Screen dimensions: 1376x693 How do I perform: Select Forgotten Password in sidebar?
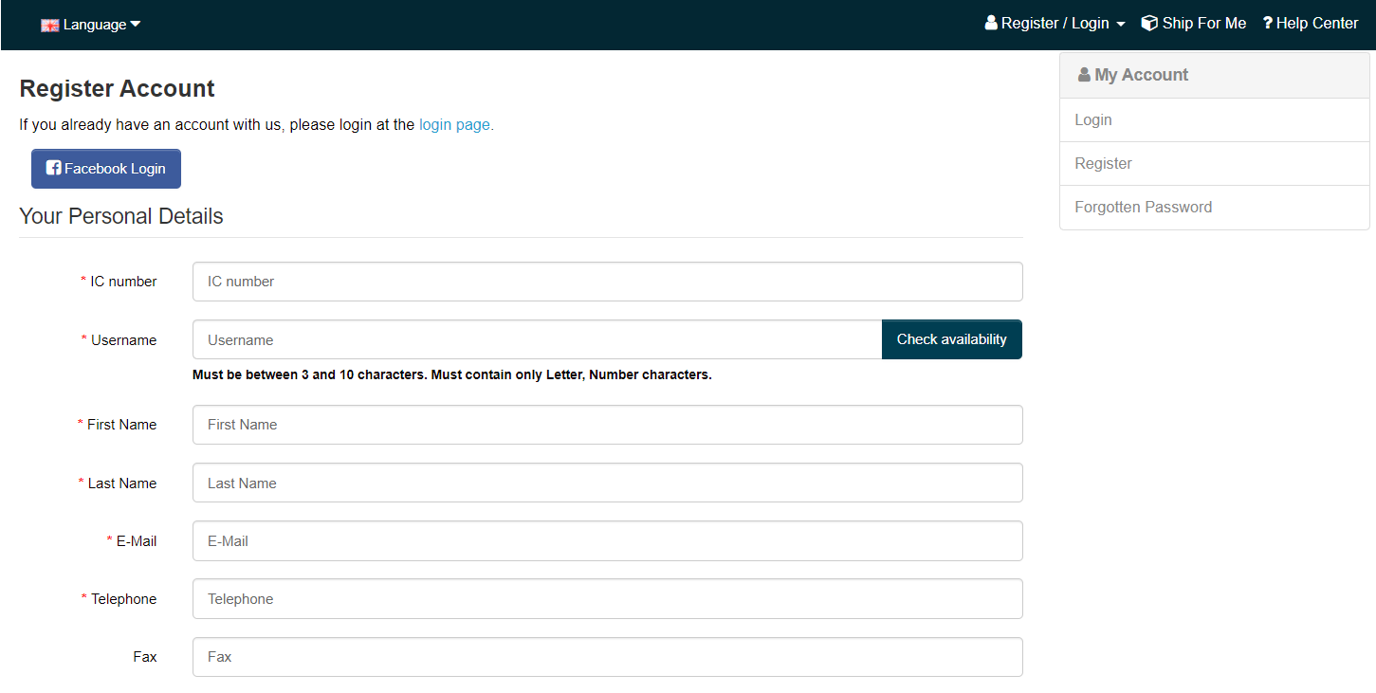tap(1214, 208)
